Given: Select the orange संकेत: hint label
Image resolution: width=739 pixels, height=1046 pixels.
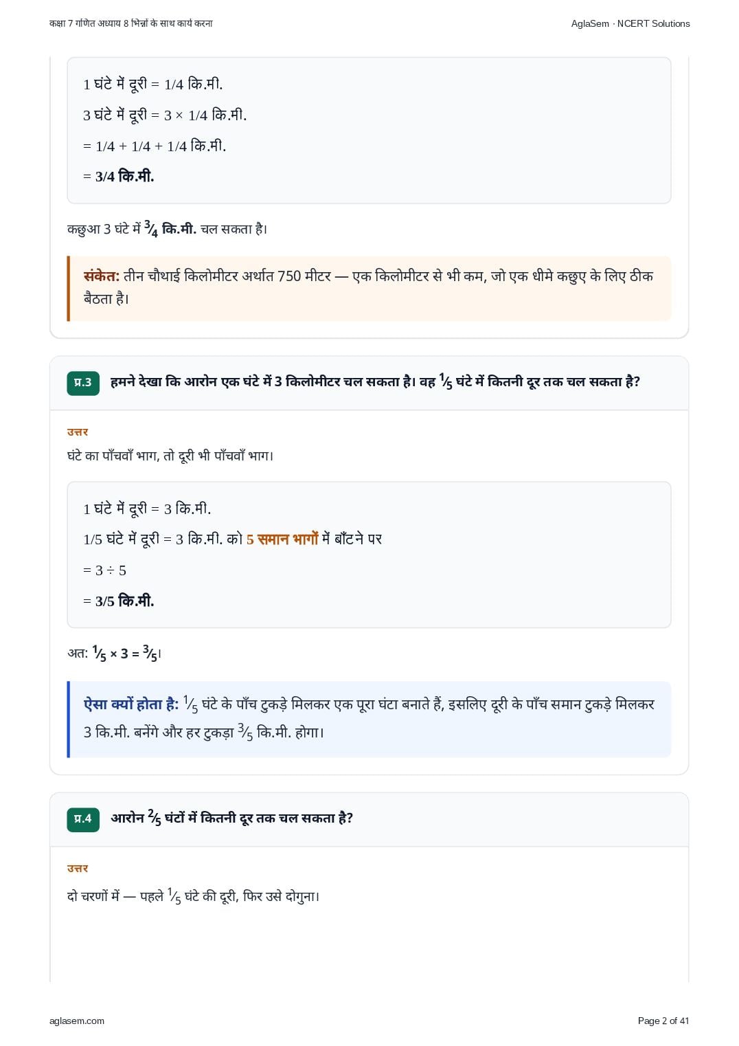Looking at the screenshot, I should [x=102, y=276].
